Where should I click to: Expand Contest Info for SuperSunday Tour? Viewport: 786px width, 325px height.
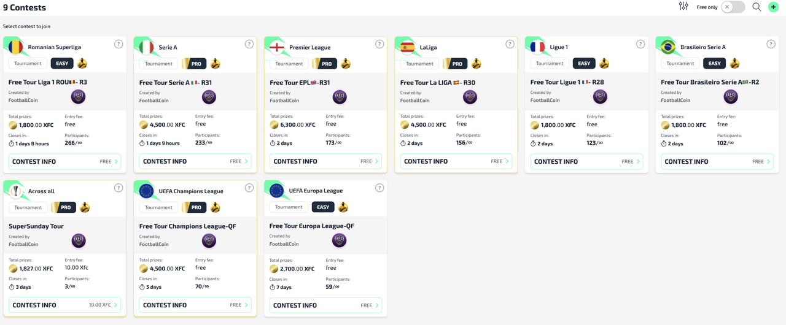click(64, 305)
